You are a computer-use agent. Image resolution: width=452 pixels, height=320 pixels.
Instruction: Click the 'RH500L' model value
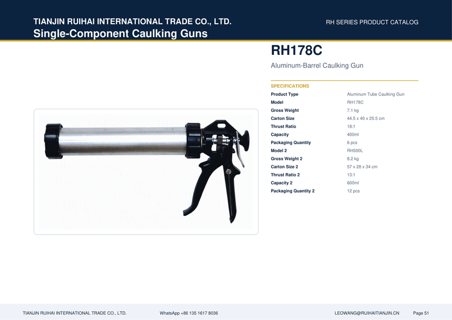pos(355,150)
